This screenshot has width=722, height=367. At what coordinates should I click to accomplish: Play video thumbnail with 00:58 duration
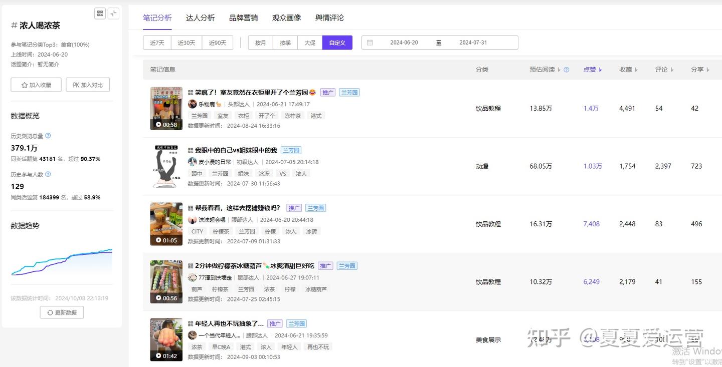point(166,109)
